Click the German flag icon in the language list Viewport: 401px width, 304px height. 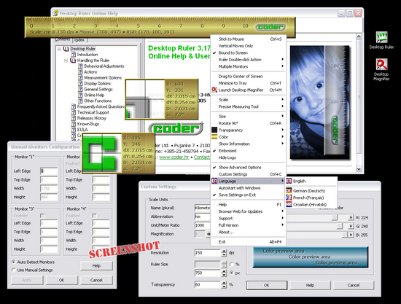(x=289, y=191)
